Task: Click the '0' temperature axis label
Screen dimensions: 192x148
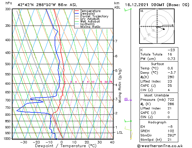Action: (62, 142)
